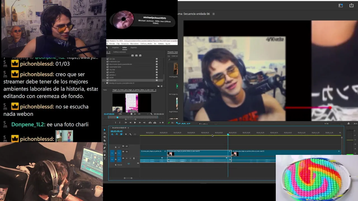
Task: Select the Track Select Forward tool
Action: click(x=105, y=133)
